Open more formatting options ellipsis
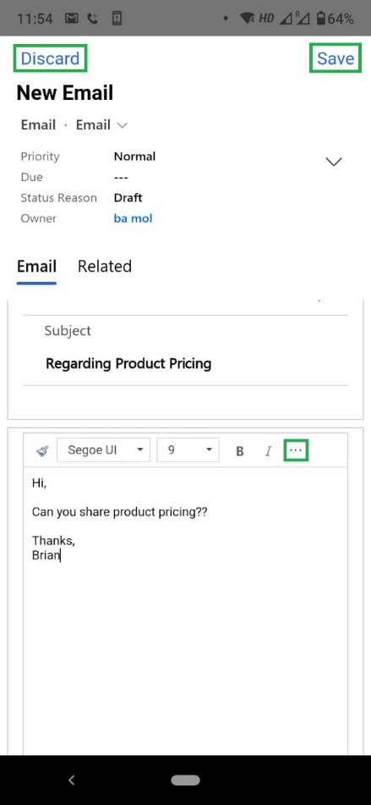Screen dimensions: 371x805 (296, 450)
